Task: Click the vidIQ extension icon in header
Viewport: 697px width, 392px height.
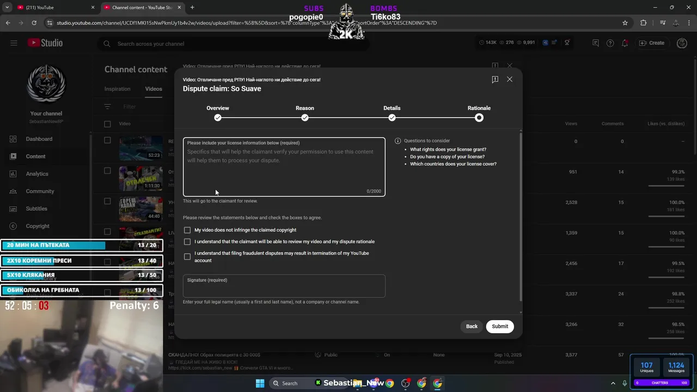Action: coord(545,43)
